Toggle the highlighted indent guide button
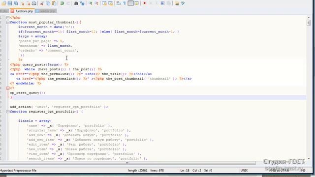 coord(130,3)
